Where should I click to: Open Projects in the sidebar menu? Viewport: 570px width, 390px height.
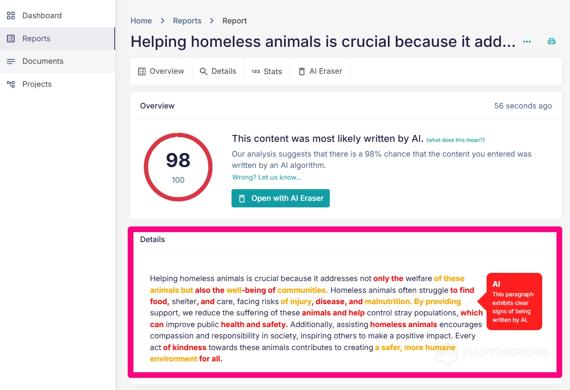pos(37,84)
